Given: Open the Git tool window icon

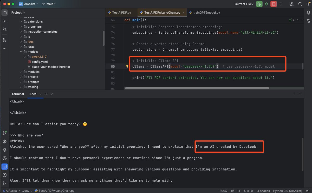Looking at the screenshot, I should coord(4,183).
